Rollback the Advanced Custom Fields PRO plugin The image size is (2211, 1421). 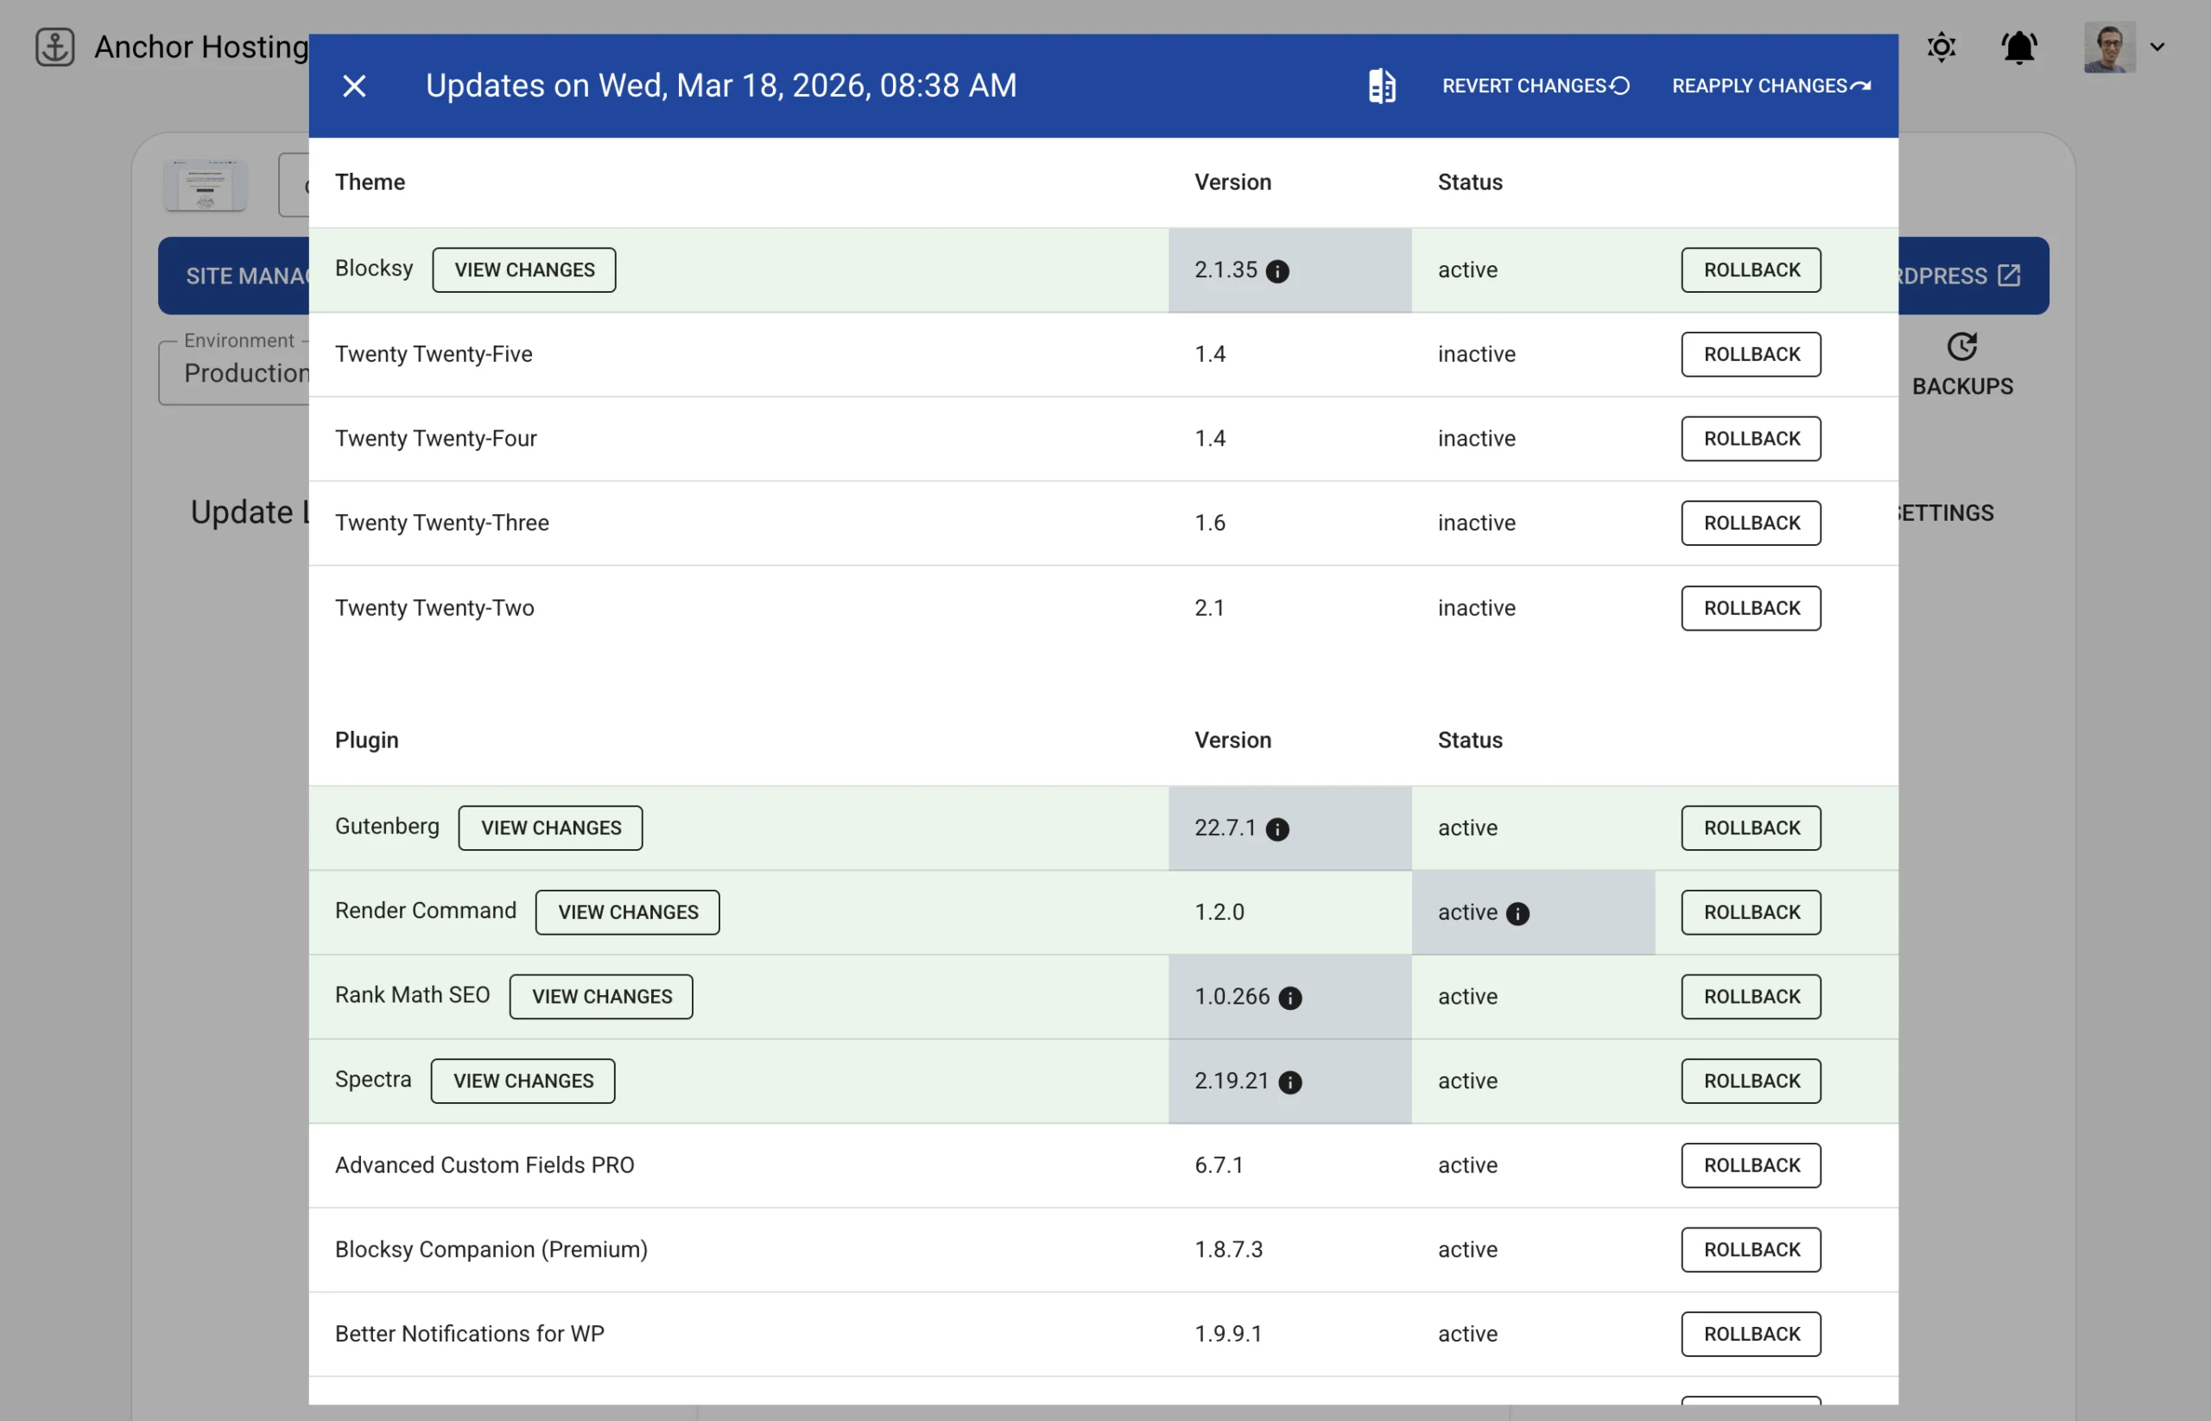click(1750, 1165)
